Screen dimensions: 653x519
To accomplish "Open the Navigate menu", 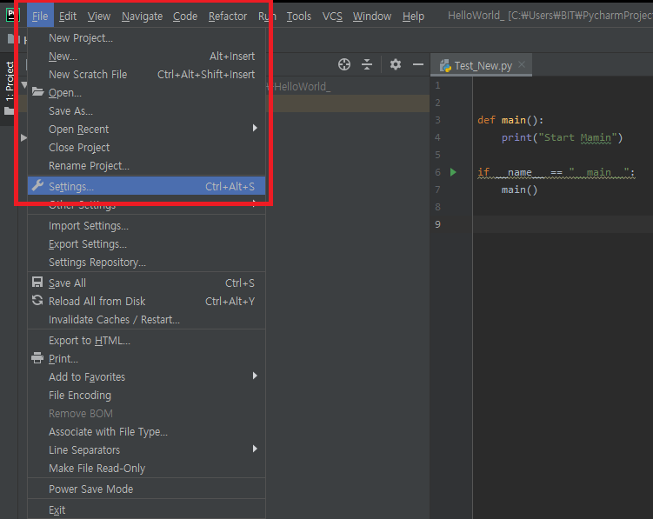I will pyautogui.click(x=142, y=17).
